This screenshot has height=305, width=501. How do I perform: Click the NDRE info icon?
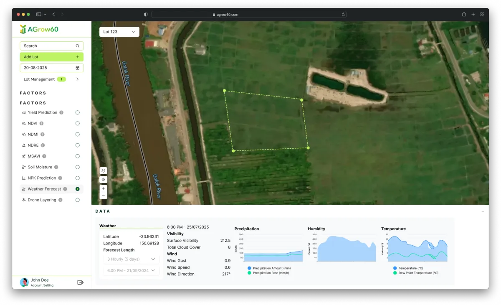click(x=43, y=145)
